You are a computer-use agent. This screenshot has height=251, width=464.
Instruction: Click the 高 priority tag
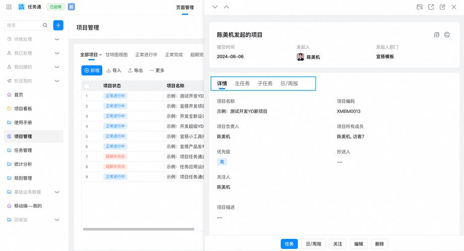pyautogui.click(x=222, y=162)
